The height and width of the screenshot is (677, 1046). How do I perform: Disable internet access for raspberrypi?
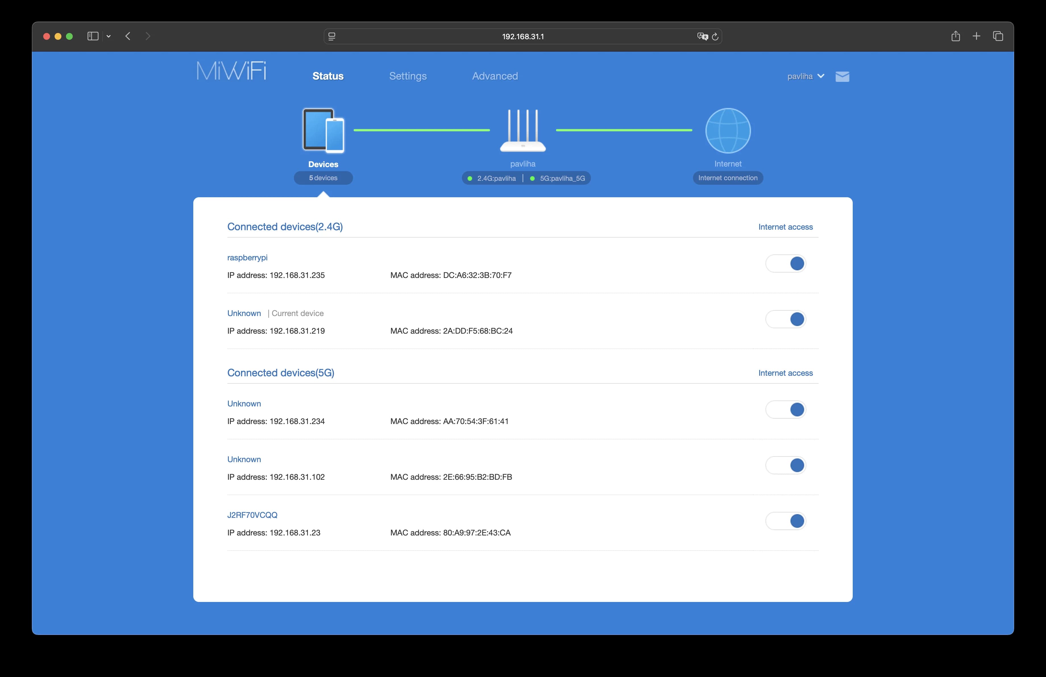click(786, 263)
